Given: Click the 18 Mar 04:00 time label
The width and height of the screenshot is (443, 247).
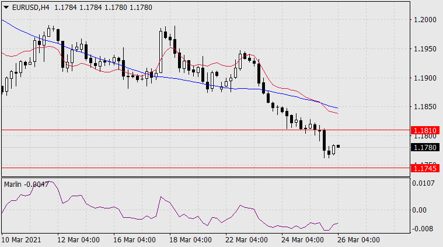Looking at the screenshot, I should click(190, 240).
